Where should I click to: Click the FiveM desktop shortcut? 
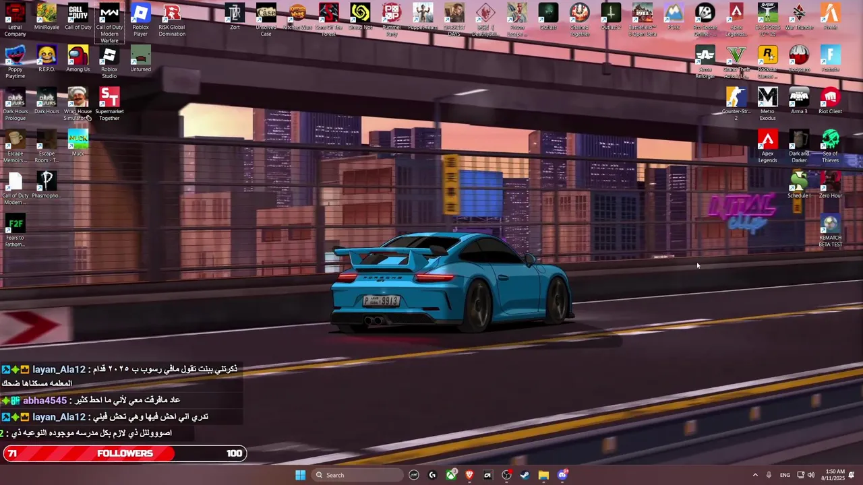[x=830, y=17]
